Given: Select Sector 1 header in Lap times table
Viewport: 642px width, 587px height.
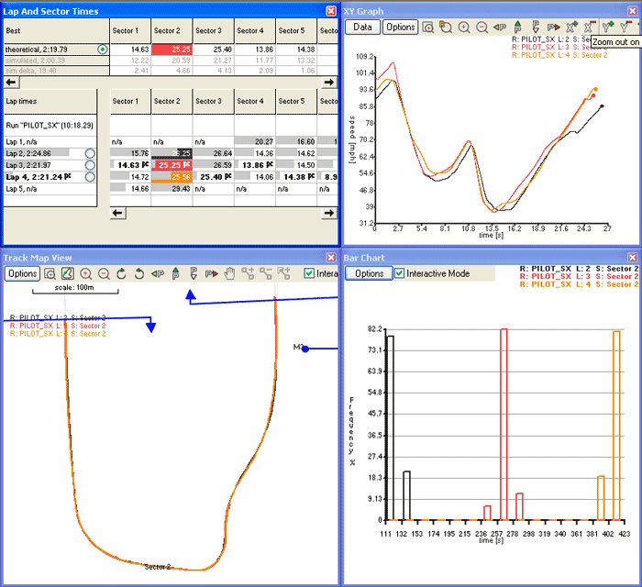Looking at the screenshot, I should (x=129, y=101).
